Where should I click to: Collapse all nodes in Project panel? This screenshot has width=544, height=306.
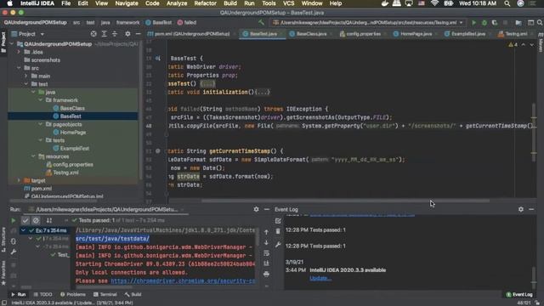(x=115, y=34)
